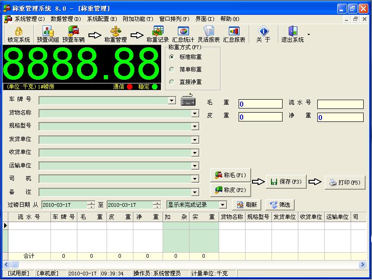Viewport: 372px width, 280px height.
Task: Select 简单称重 radio button
Action: click(x=171, y=70)
